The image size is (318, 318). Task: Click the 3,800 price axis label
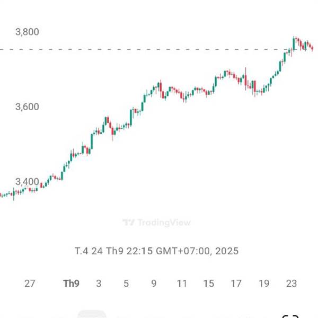[28, 32]
